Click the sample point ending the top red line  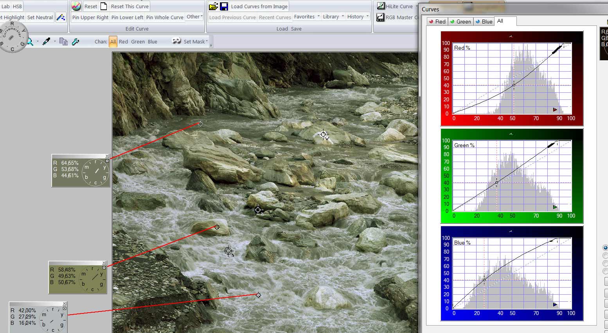200,124
